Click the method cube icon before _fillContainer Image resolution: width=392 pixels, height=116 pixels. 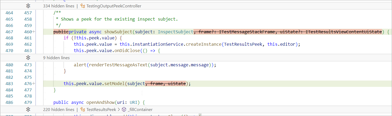click(x=124, y=109)
